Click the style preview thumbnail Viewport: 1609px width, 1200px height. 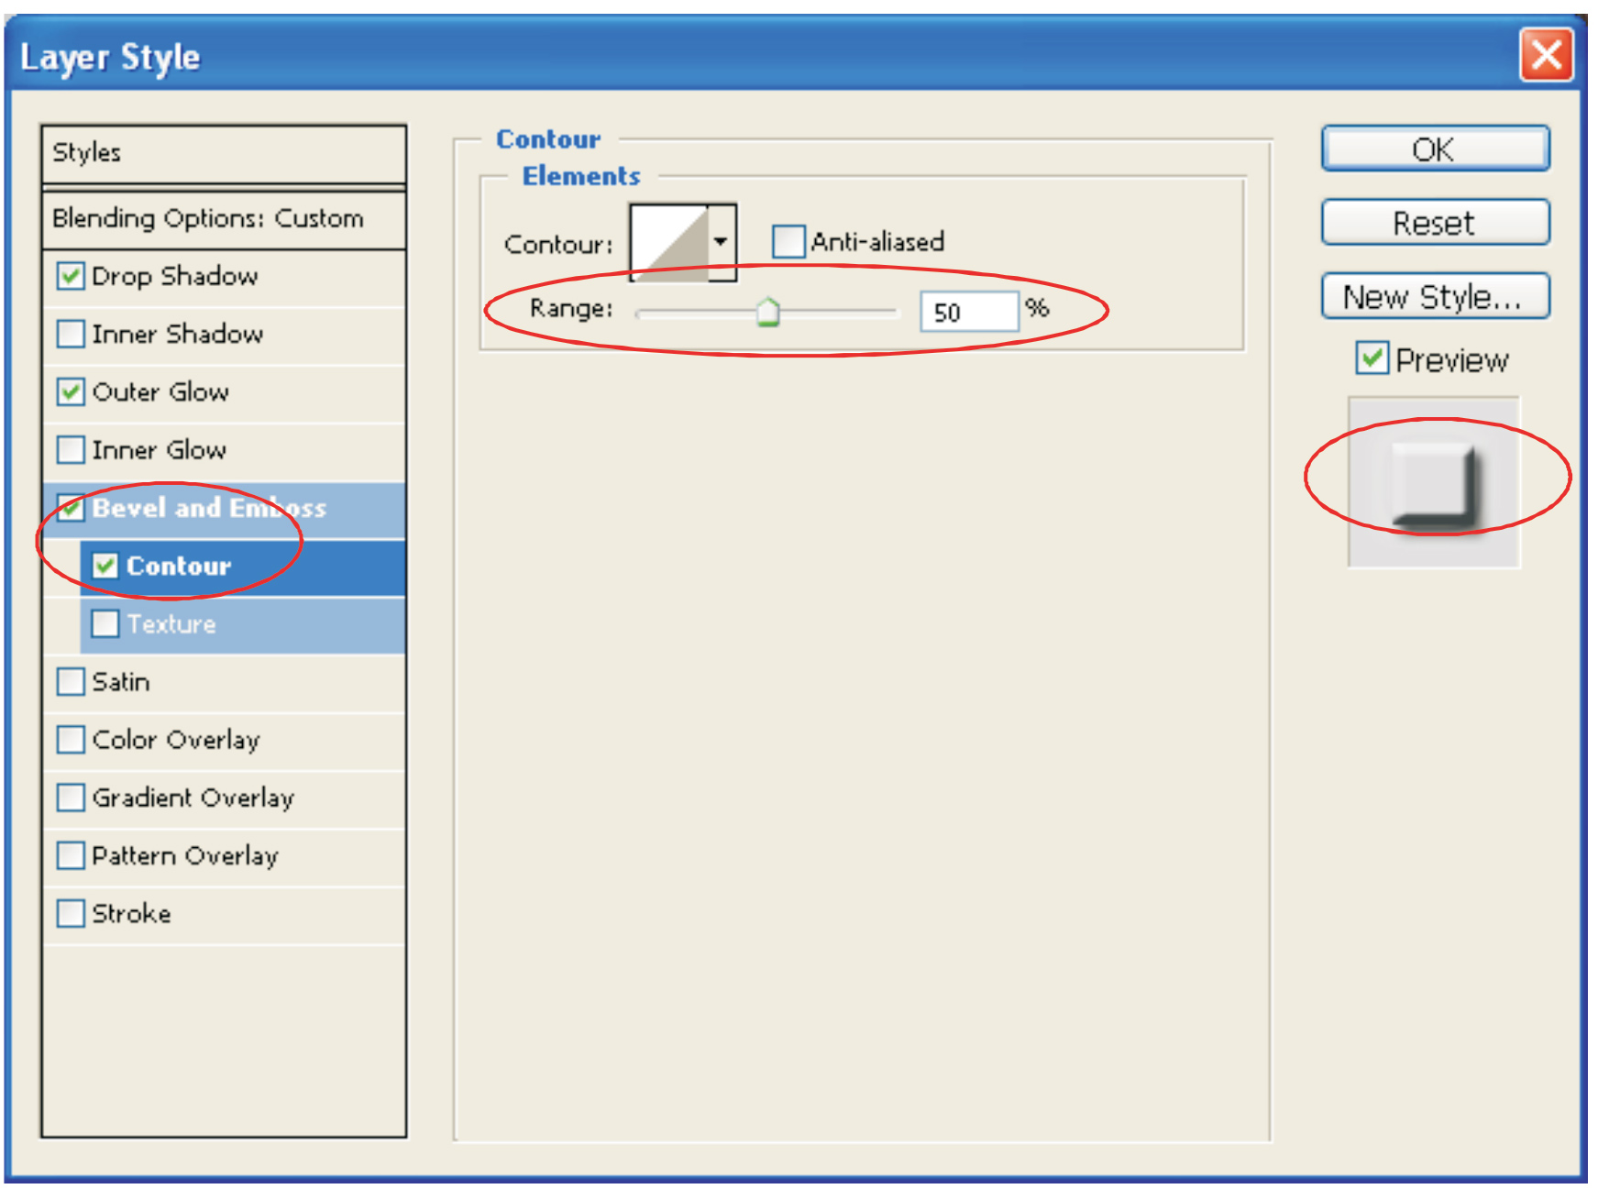[x=1433, y=481]
